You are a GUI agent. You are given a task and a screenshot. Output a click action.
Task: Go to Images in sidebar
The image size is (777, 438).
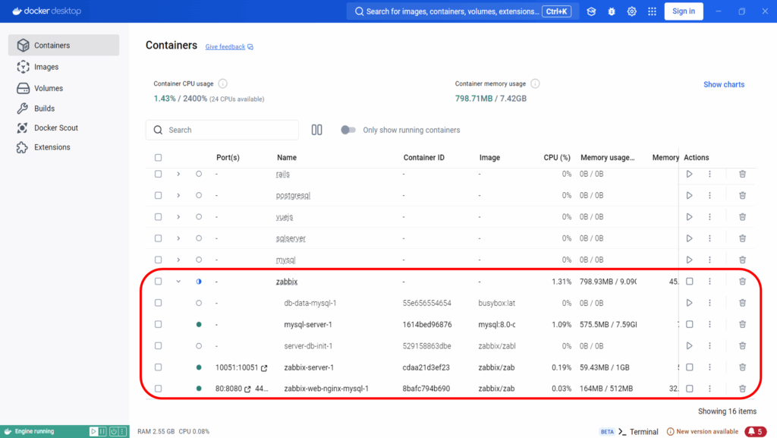coord(64,67)
